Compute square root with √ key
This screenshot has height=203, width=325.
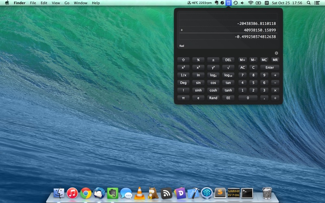[x=228, y=67]
